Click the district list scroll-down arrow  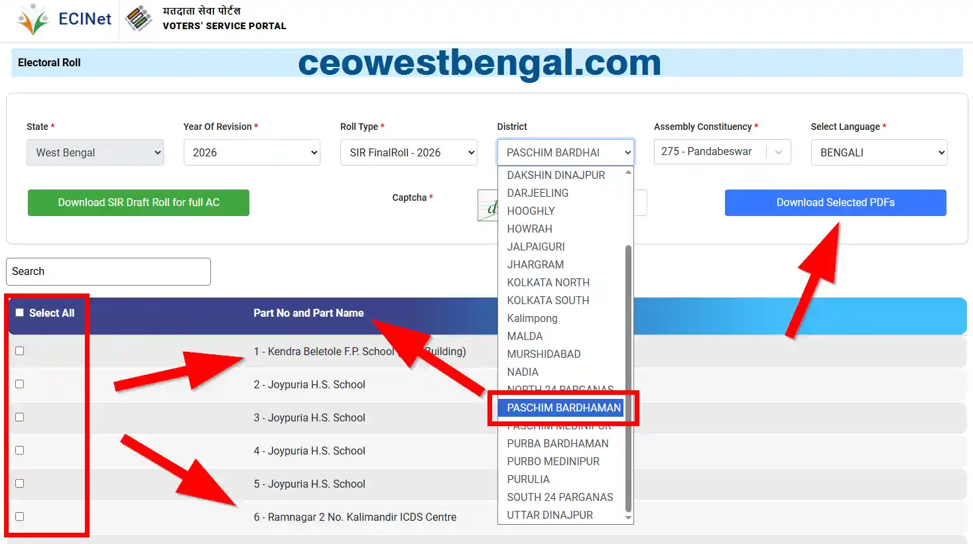pyautogui.click(x=628, y=518)
